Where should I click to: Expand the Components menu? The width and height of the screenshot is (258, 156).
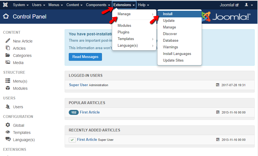(x=98, y=5)
